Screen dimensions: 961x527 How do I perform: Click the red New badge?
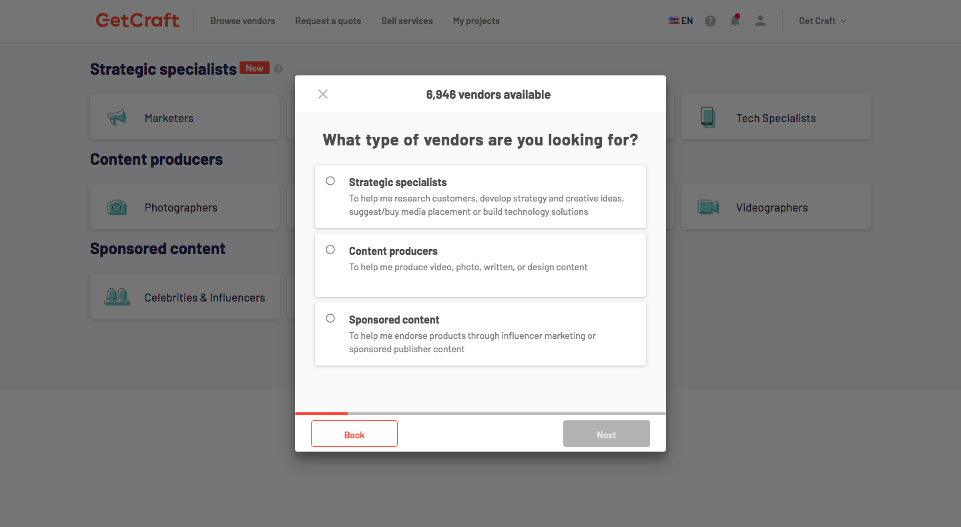254,68
